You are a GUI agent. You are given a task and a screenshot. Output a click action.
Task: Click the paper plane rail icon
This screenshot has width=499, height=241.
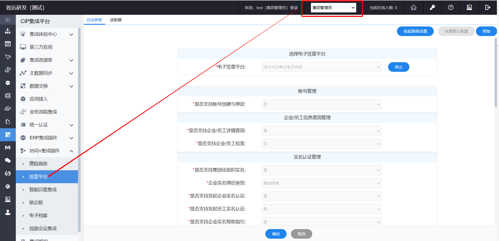(8, 57)
